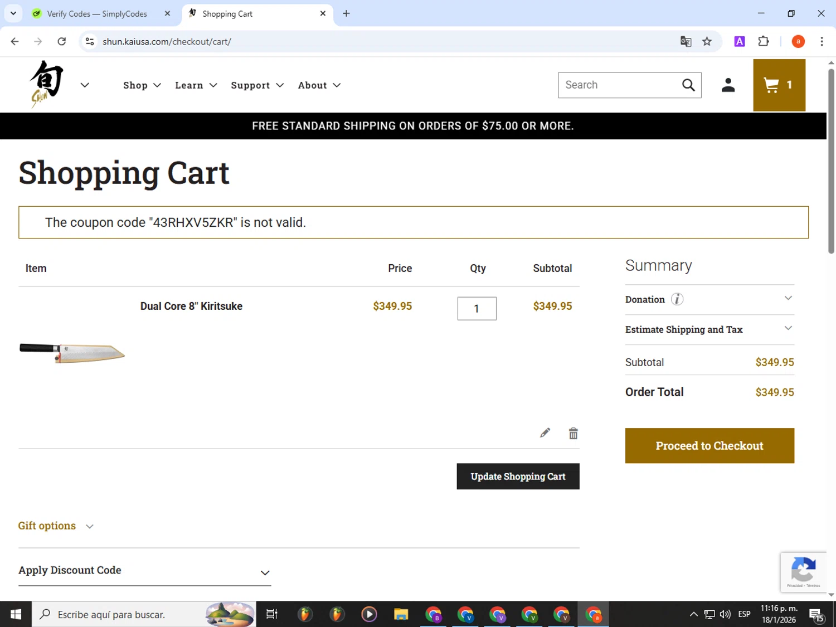Viewport: 836px width, 627px height.
Task: Show hidden system tray icons
Action: point(693,614)
